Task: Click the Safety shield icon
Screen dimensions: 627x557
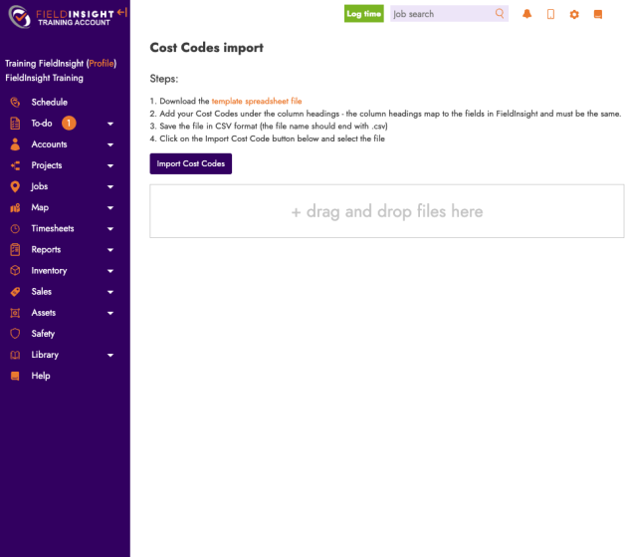Action: point(15,334)
